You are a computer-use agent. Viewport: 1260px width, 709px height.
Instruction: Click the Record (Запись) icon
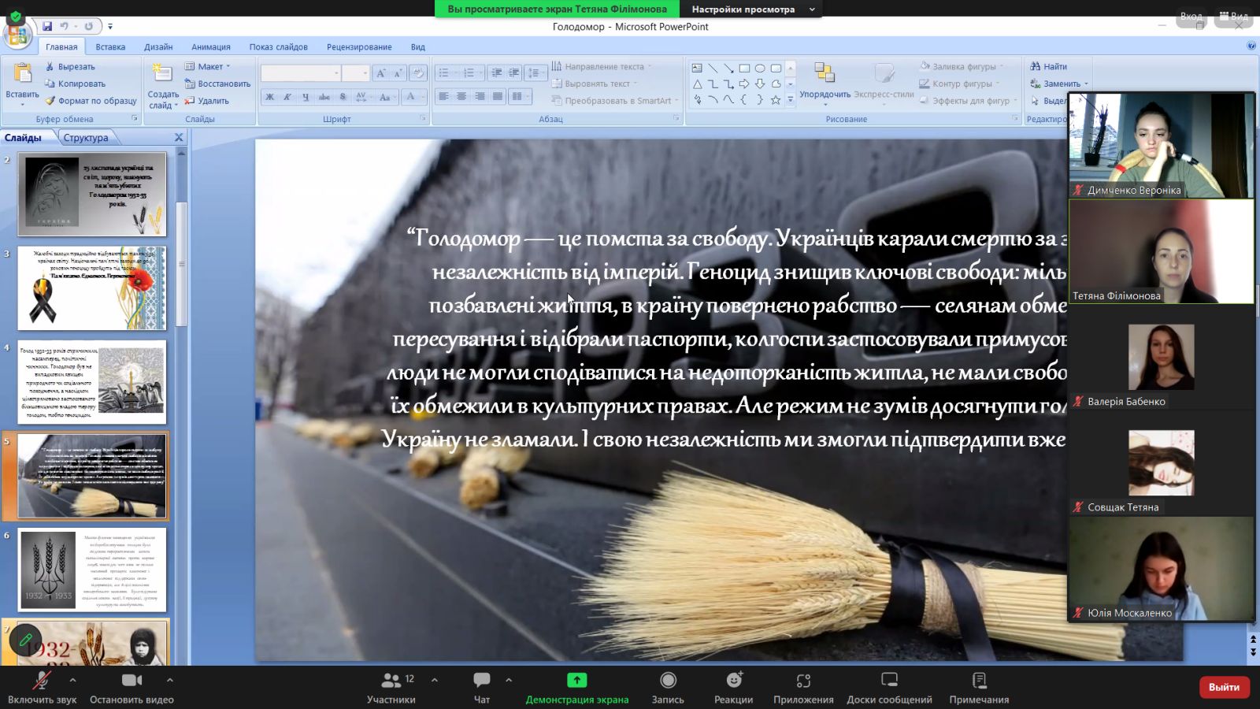point(668,685)
